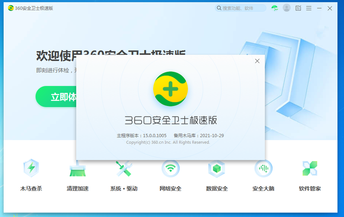Click the large 360 logo in About dialog

[x=171, y=89]
